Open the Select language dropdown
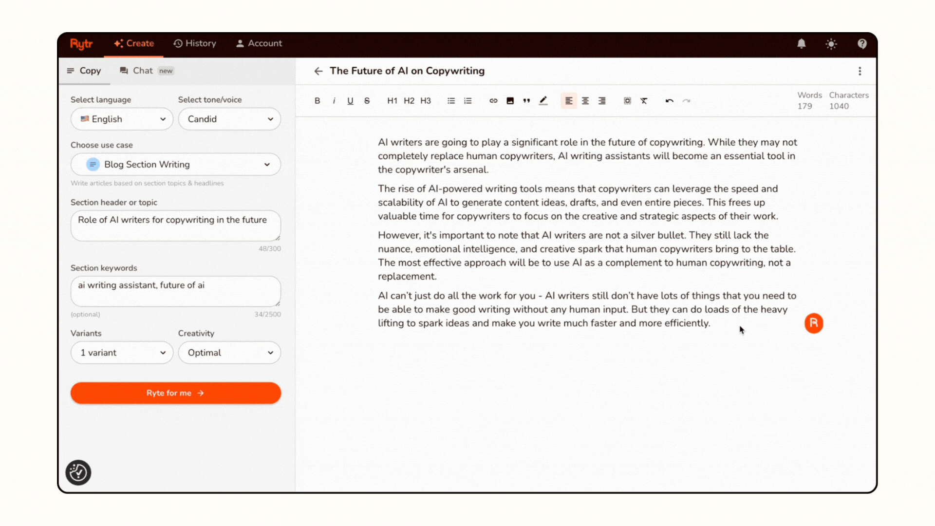Viewport: 935px width, 526px height. click(x=121, y=119)
